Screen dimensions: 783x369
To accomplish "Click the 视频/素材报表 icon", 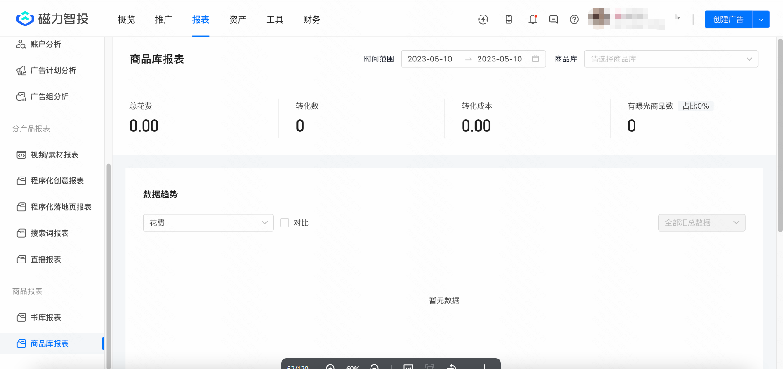I will pos(21,155).
